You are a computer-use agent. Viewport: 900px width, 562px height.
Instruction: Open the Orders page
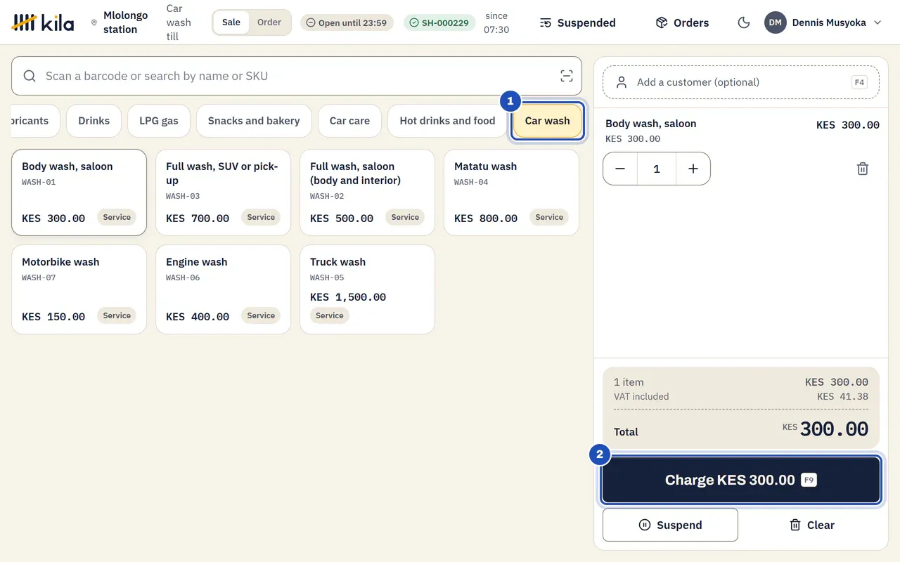click(x=682, y=22)
